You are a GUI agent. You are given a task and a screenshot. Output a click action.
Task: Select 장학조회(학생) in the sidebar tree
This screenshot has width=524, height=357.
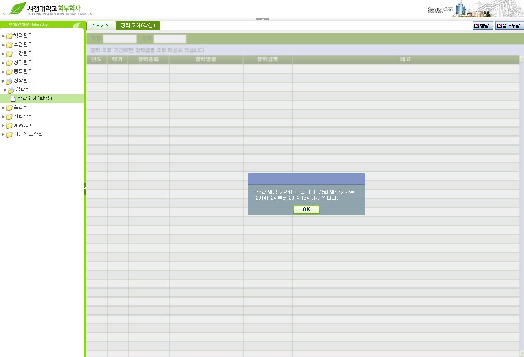tap(34, 98)
